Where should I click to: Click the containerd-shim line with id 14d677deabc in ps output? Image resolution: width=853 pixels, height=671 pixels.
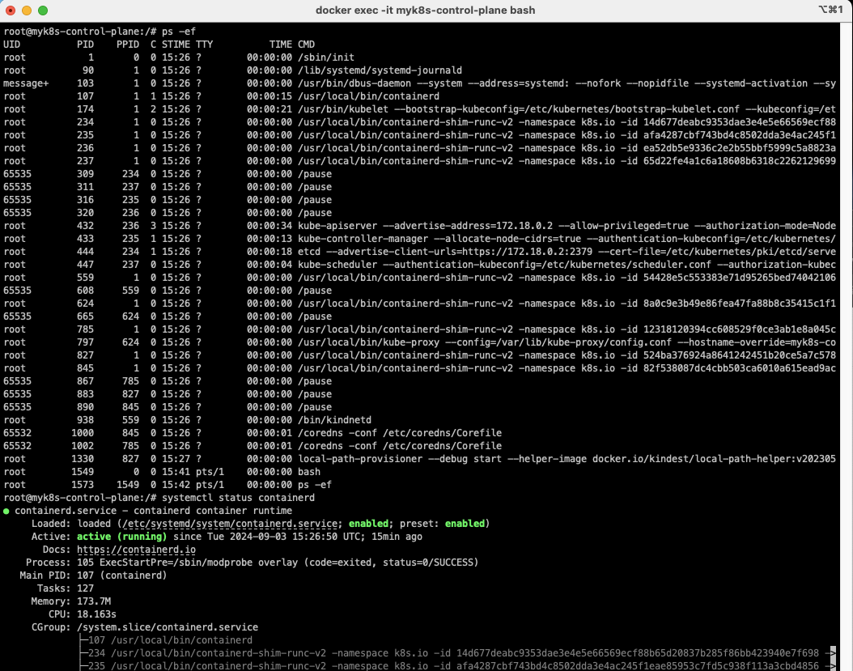(x=419, y=122)
